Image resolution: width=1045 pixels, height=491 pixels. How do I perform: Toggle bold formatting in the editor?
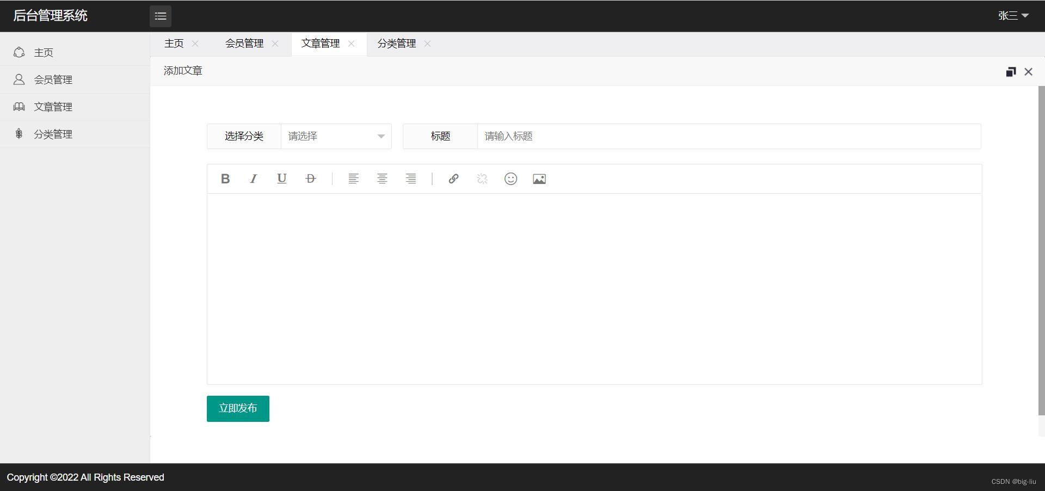click(x=225, y=179)
